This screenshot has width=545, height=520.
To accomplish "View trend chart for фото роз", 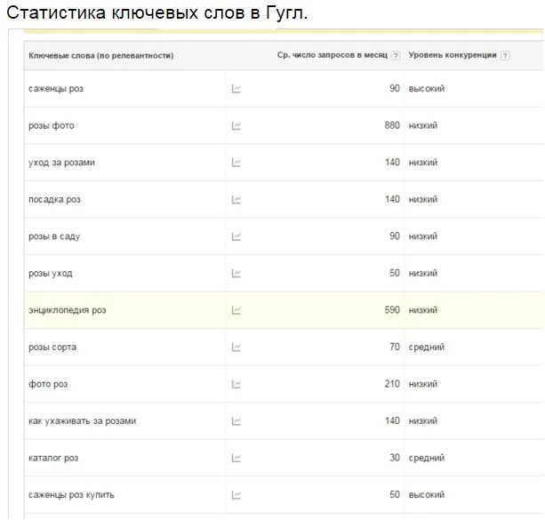I will click(x=236, y=384).
